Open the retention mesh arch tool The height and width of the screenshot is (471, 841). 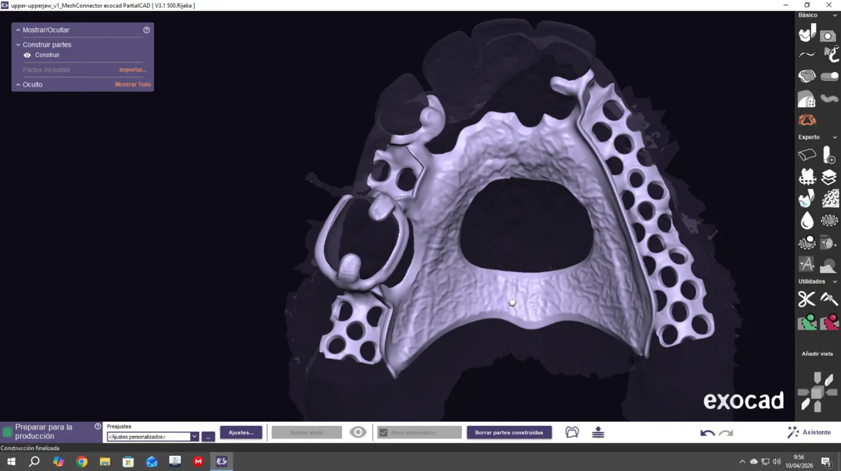tap(807, 99)
